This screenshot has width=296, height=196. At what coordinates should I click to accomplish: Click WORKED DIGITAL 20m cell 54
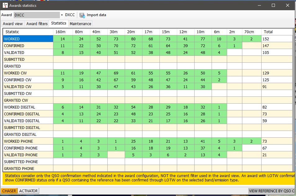click(133, 107)
